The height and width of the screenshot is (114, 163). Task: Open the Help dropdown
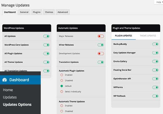pos(159,2)
